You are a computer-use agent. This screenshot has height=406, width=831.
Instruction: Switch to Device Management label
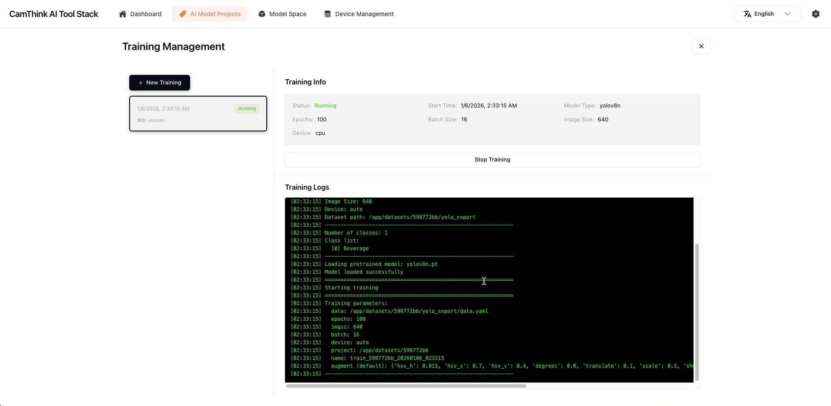[x=364, y=14]
